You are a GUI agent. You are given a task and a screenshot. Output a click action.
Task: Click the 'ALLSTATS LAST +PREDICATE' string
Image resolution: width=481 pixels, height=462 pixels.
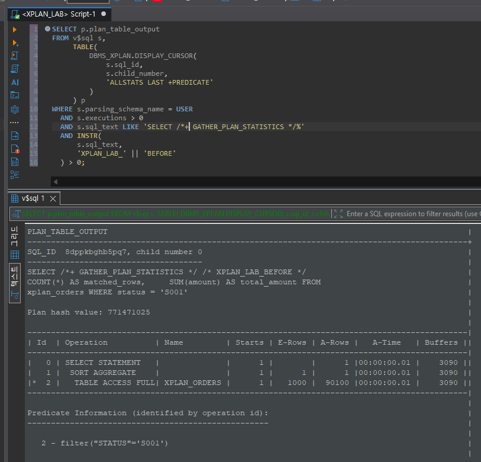pos(159,83)
